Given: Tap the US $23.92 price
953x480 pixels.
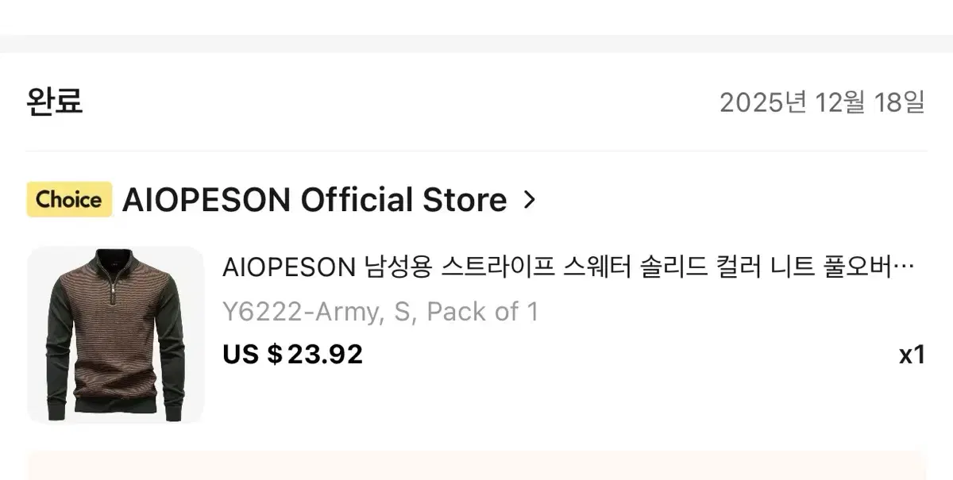Looking at the screenshot, I should [x=293, y=354].
